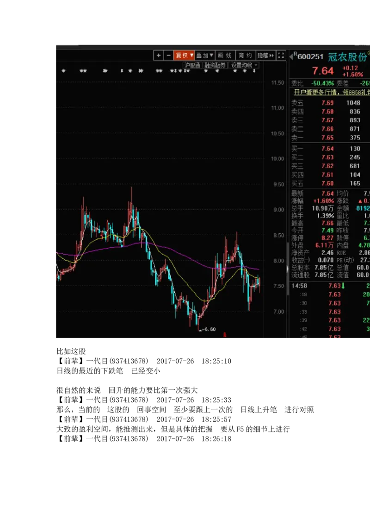Open the 设置均线 moving average settings dropdown
Image resolution: width=370 pixels, height=524 pixels.
point(242,65)
